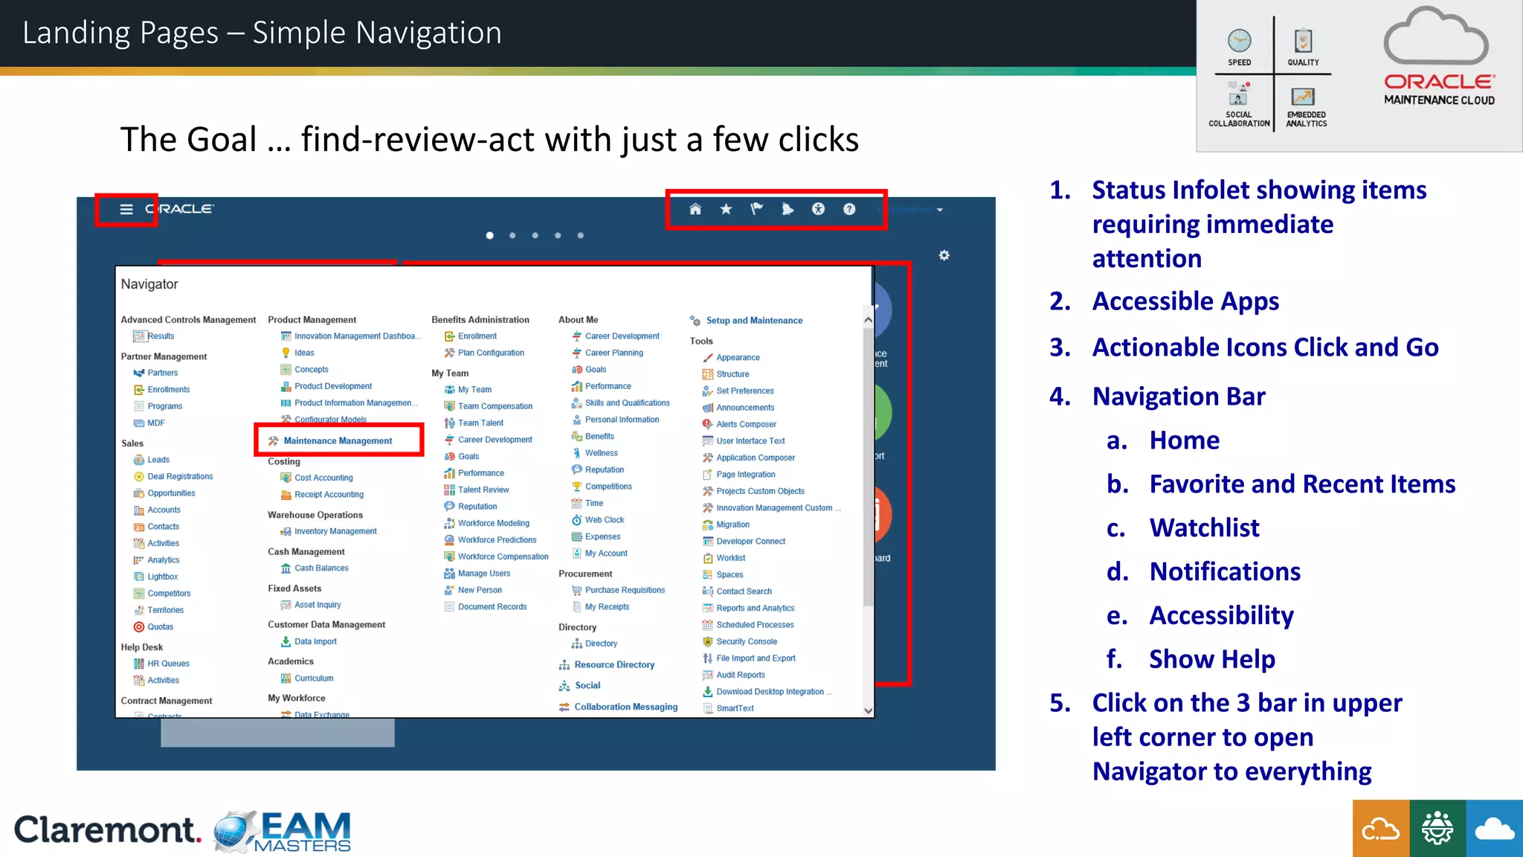Open My Receipts under Procurement
This screenshot has width=1523, height=857.
coord(607,607)
